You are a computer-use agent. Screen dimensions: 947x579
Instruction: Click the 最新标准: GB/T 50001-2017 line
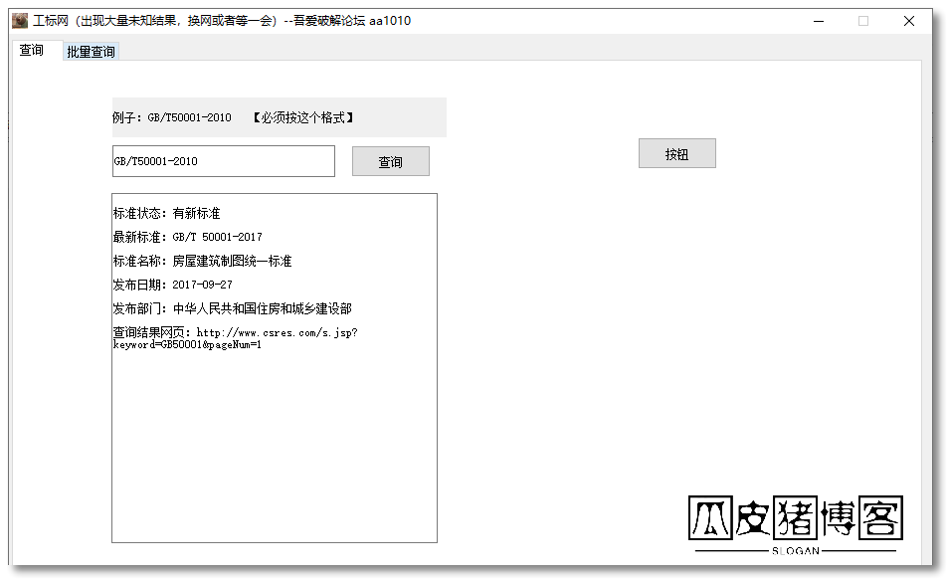pyautogui.click(x=188, y=237)
